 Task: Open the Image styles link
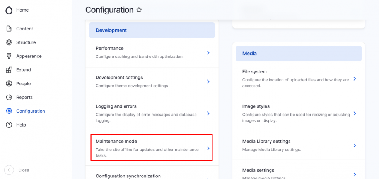click(256, 106)
